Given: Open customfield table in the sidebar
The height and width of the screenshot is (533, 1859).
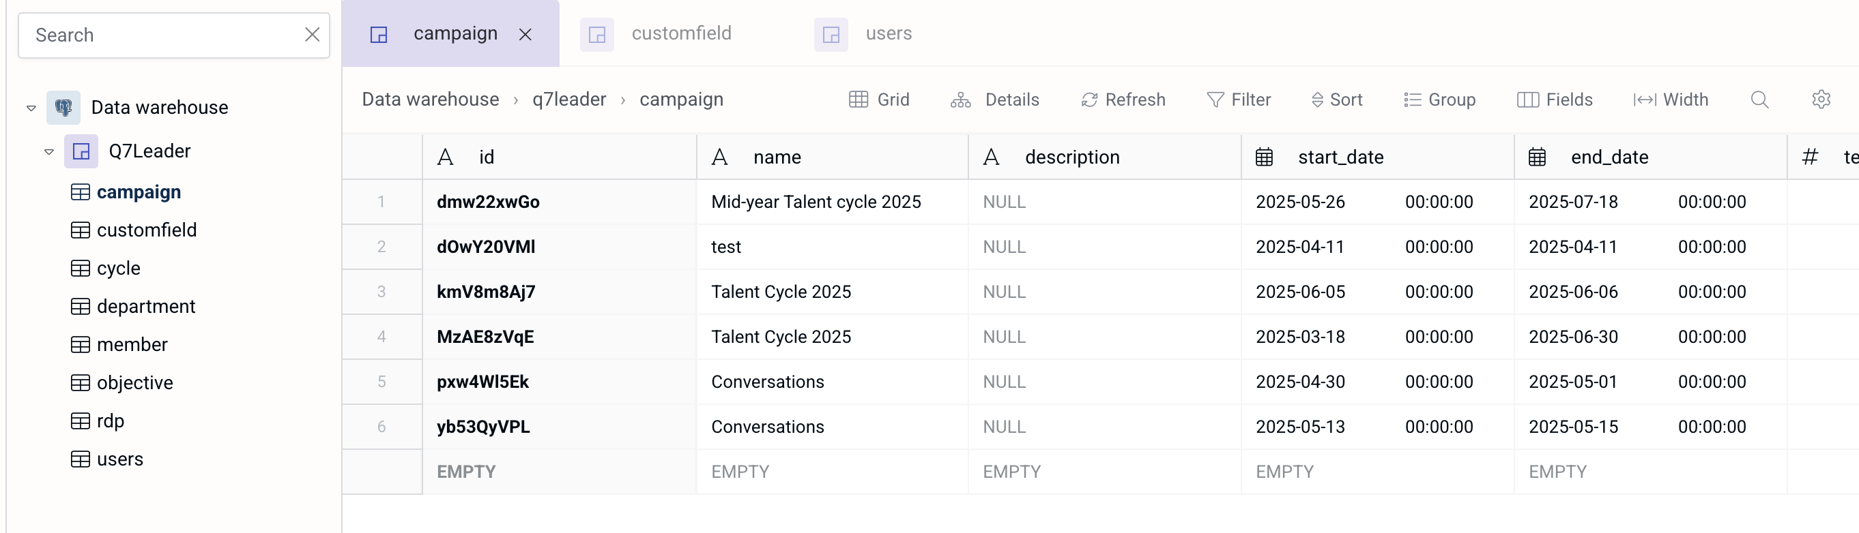Looking at the screenshot, I should point(134,230).
